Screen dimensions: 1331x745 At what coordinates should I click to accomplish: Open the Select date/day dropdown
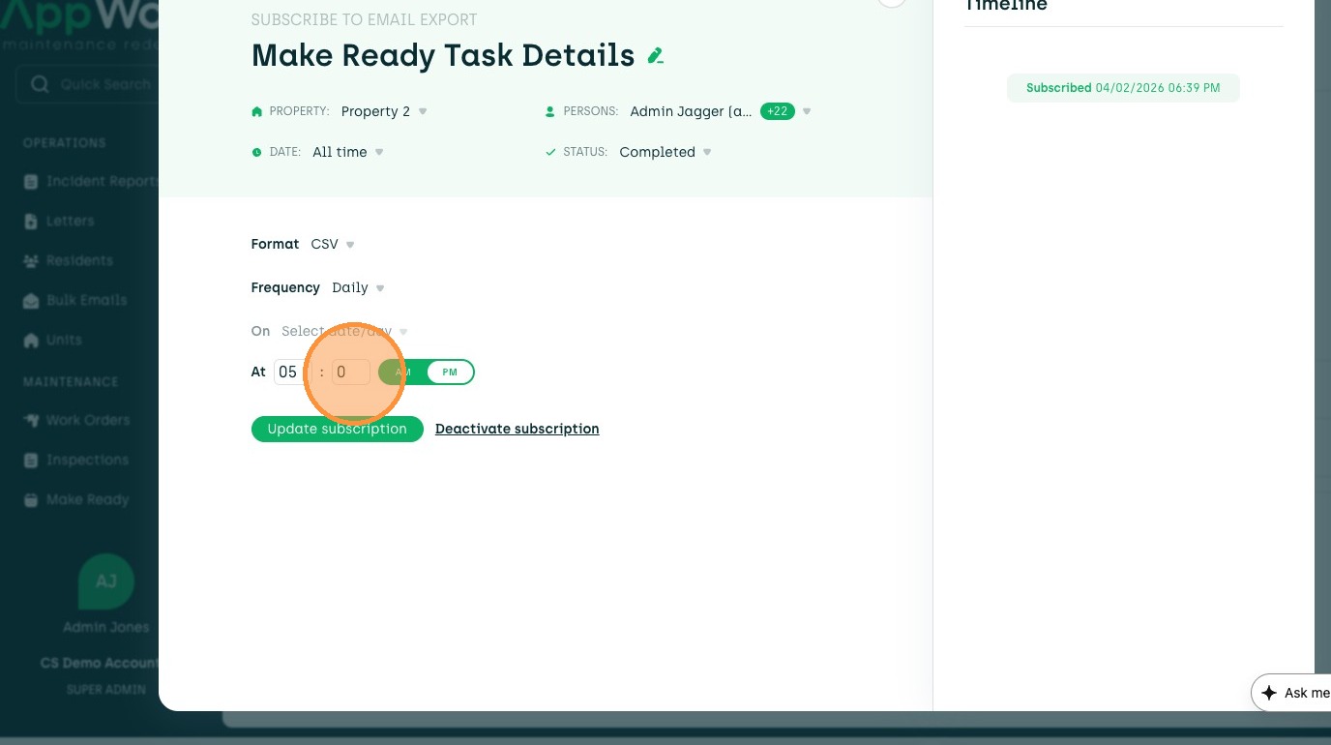pyautogui.click(x=344, y=331)
